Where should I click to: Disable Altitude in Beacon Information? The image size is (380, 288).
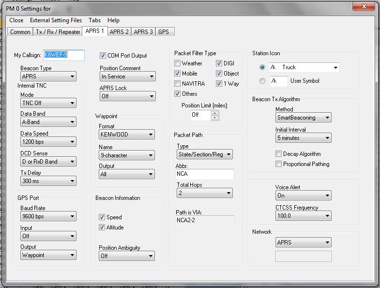102,227
